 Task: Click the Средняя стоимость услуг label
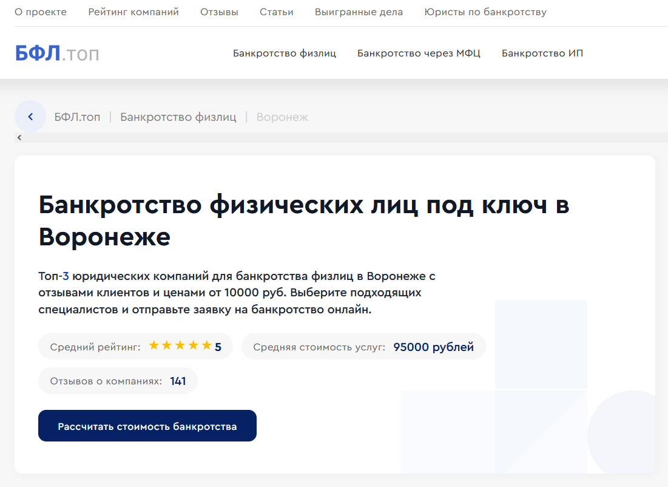(x=319, y=347)
